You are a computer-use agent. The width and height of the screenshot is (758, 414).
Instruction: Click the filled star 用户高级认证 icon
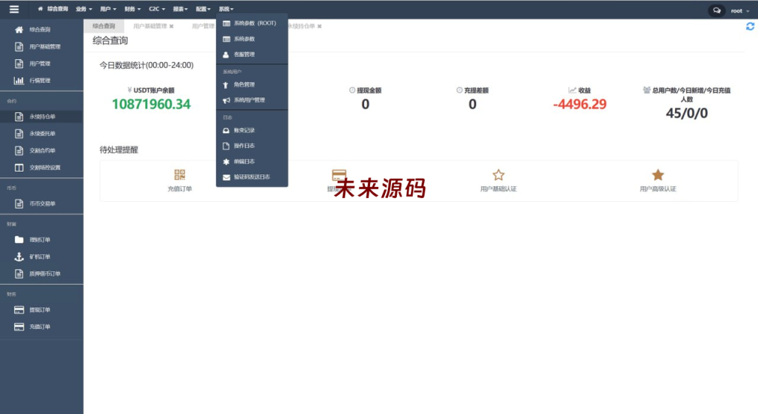coord(658,174)
